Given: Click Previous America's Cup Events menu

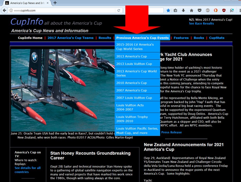Looking at the screenshot, I should [x=142, y=38].
